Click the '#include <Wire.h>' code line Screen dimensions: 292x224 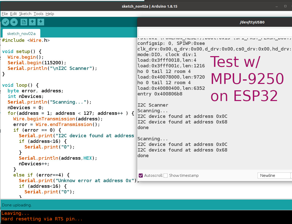[x=26, y=40]
